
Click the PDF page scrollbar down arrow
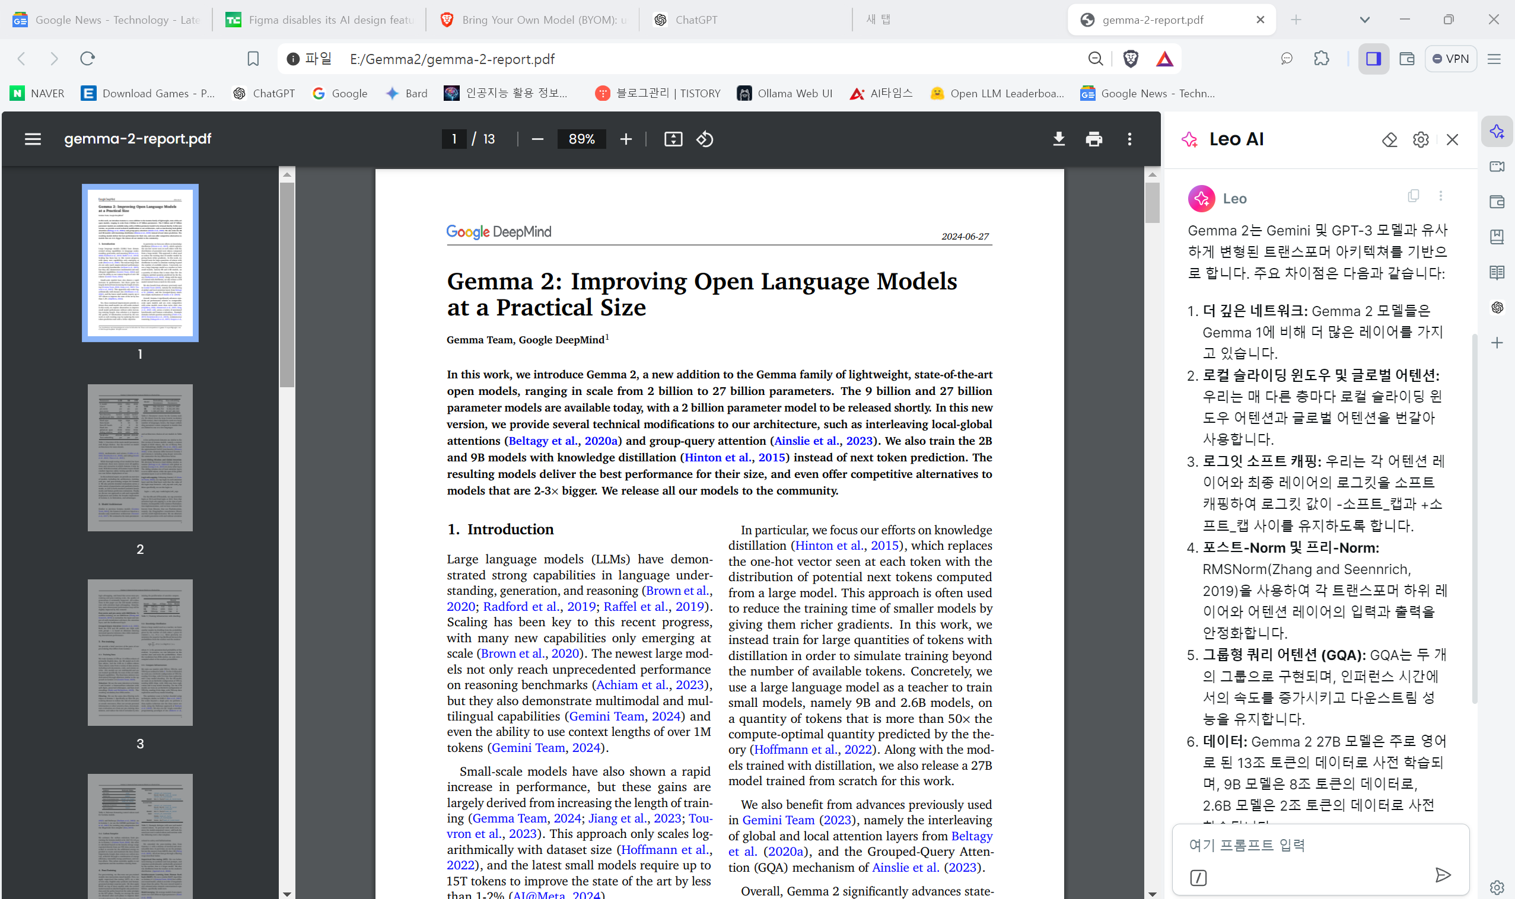point(1152,894)
